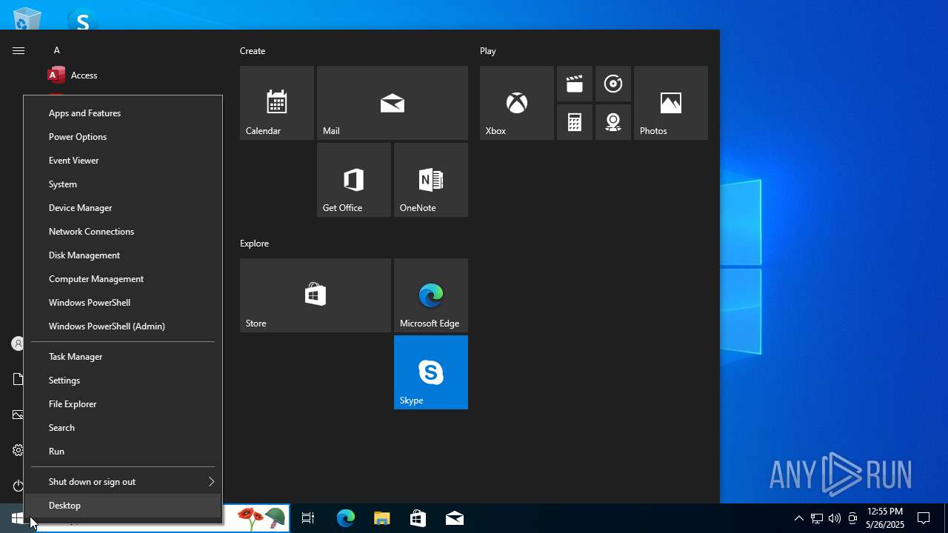Image resolution: width=948 pixels, height=533 pixels.
Task: Click the taskbar clock and date
Action: coord(885,518)
